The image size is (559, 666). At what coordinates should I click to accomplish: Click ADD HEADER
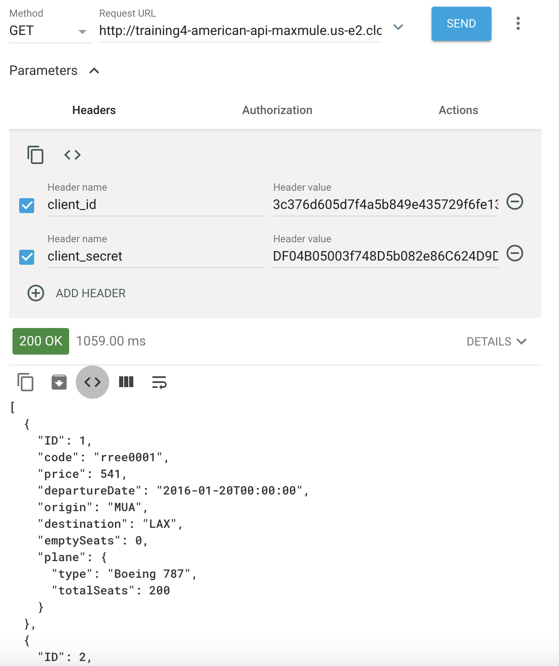tap(77, 293)
